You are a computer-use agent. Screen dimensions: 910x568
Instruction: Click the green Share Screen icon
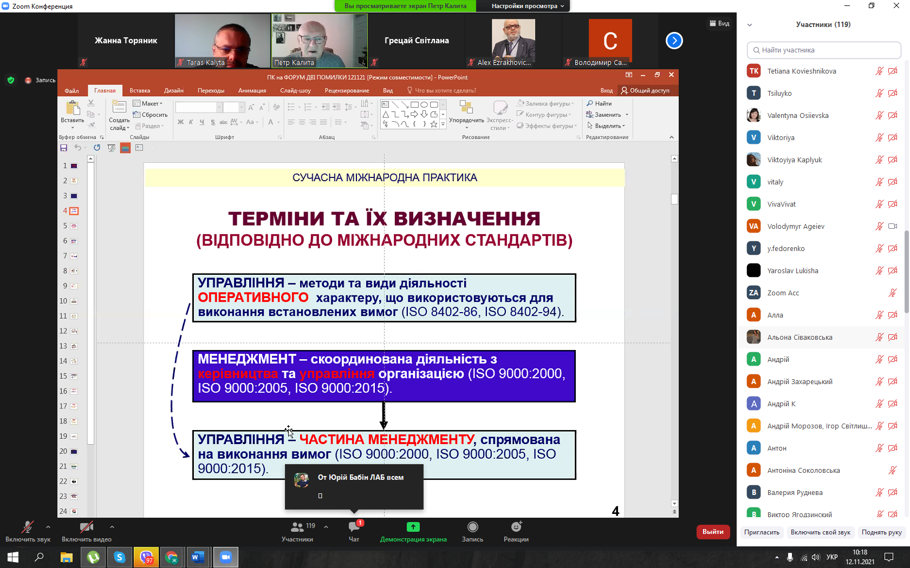pyautogui.click(x=413, y=527)
